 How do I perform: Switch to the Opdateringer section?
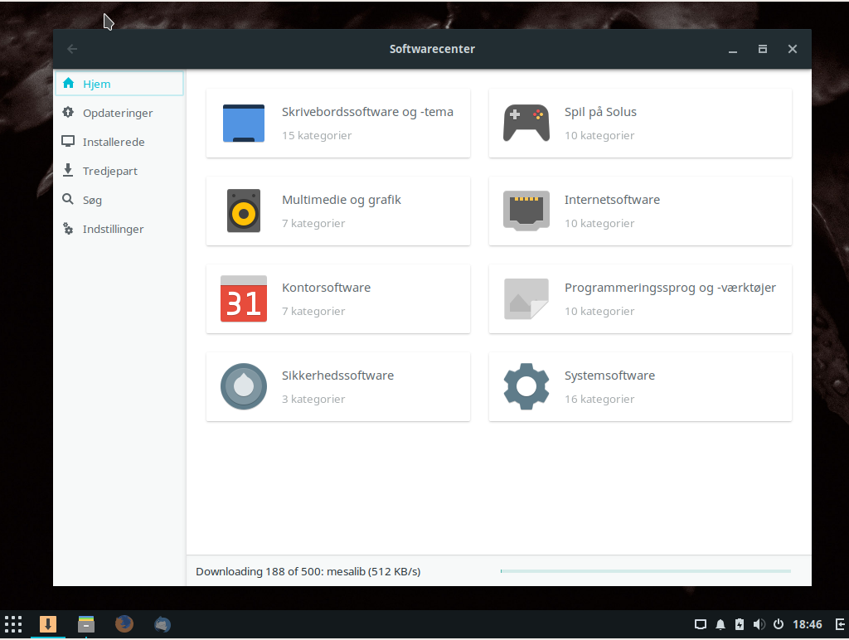(119, 113)
